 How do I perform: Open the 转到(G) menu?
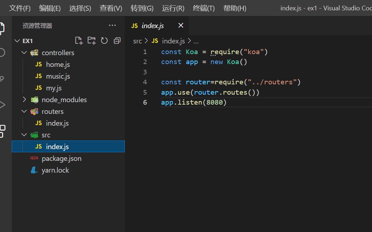142,8
